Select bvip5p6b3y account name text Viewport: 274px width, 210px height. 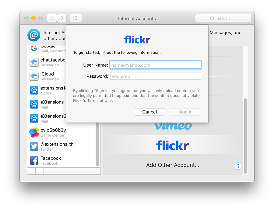53,130
